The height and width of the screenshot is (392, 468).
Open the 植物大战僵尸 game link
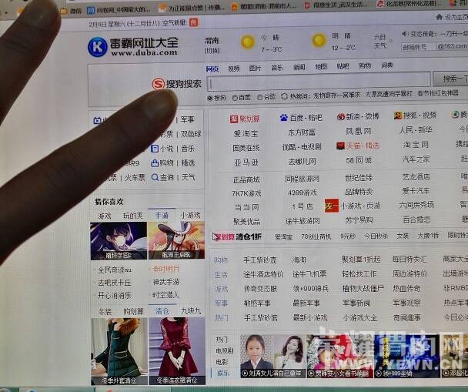pyautogui.click(x=363, y=288)
